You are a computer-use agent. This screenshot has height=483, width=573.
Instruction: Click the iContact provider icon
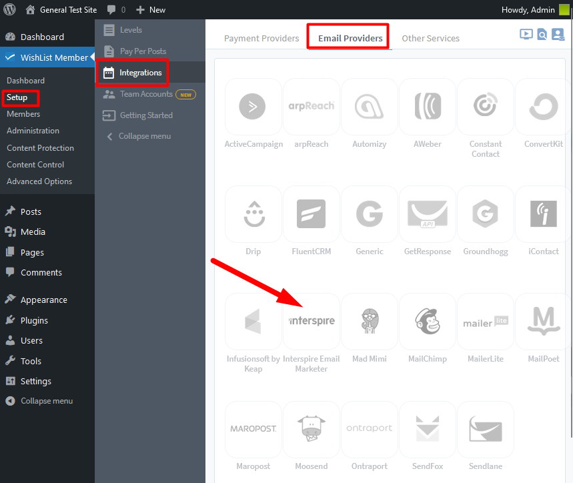coord(544,214)
